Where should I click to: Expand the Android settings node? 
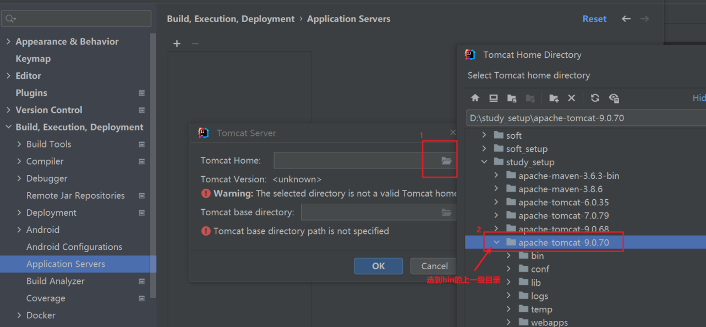click(19, 230)
